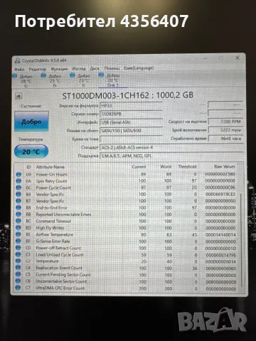Click the power on hours 9648 field
The height and width of the screenshot is (341, 256).
tap(225, 139)
